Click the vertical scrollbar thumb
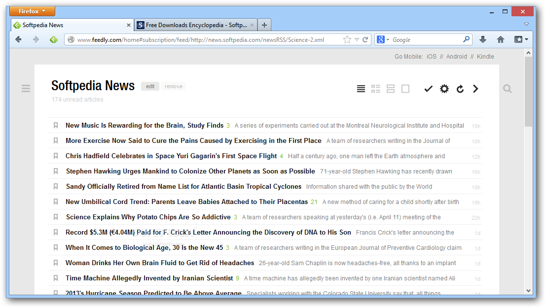 tap(528, 92)
